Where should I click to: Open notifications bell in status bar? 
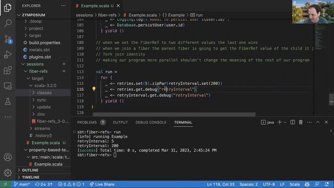click(x=327, y=184)
